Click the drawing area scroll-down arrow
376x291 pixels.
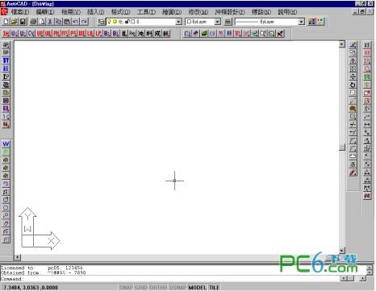[x=342, y=251]
